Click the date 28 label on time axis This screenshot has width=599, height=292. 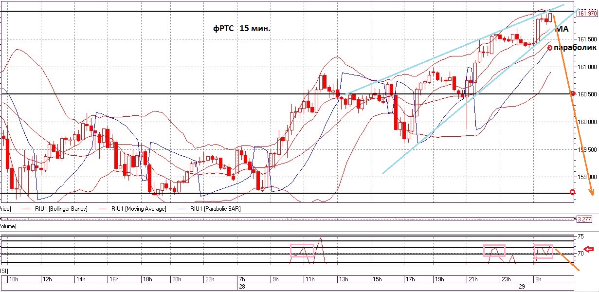pyautogui.click(x=241, y=287)
